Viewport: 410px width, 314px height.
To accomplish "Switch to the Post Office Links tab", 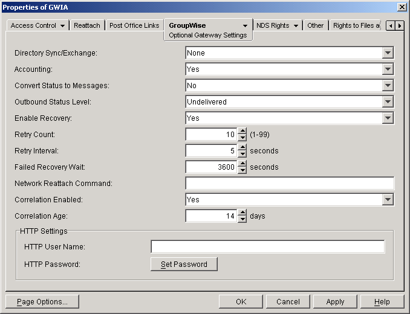I will tap(134, 25).
